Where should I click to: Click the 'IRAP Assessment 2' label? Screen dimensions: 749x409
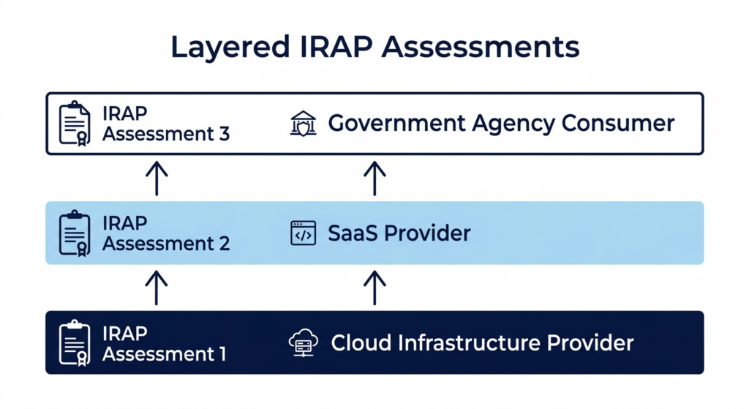166,233
